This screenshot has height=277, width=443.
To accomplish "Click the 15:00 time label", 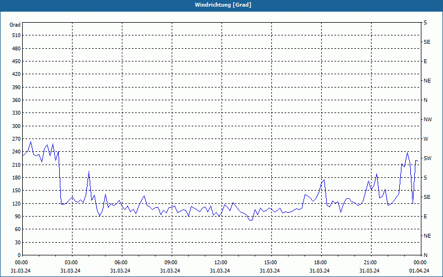I will click(x=270, y=263).
